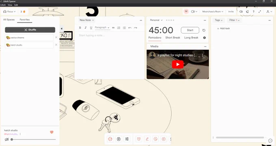Open YouTube video options menu dots
Screen dimensions: 276x146
point(203,55)
